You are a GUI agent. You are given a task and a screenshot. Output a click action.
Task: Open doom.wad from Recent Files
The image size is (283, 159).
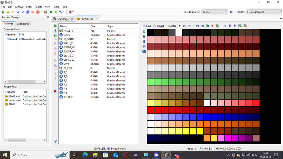pyautogui.click(x=25, y=101)
